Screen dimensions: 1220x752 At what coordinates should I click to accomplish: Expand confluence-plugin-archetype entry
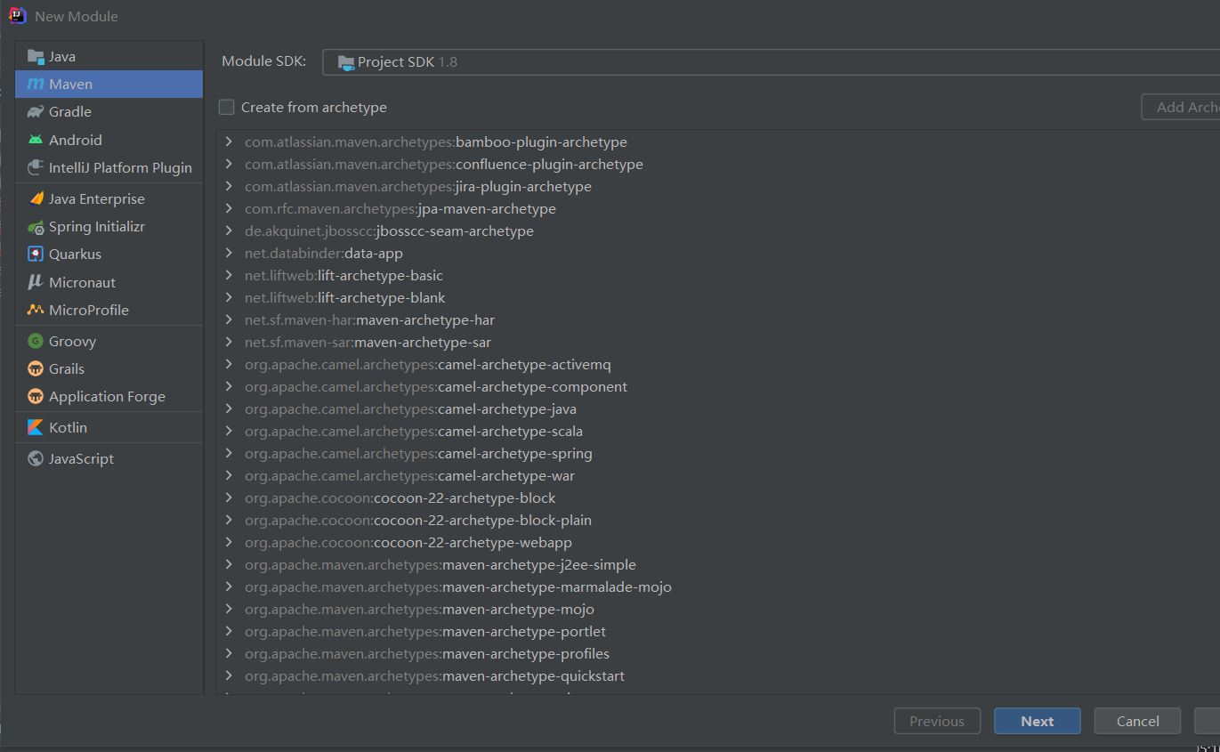point(230,164)
